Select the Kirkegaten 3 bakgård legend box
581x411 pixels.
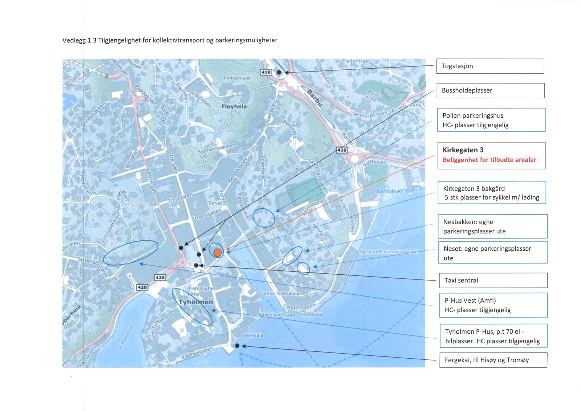pyautogui.click(x=492, y=193)
